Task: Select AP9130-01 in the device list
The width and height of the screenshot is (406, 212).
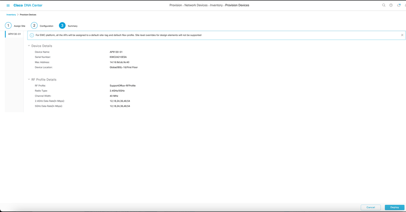Action: 14,34
